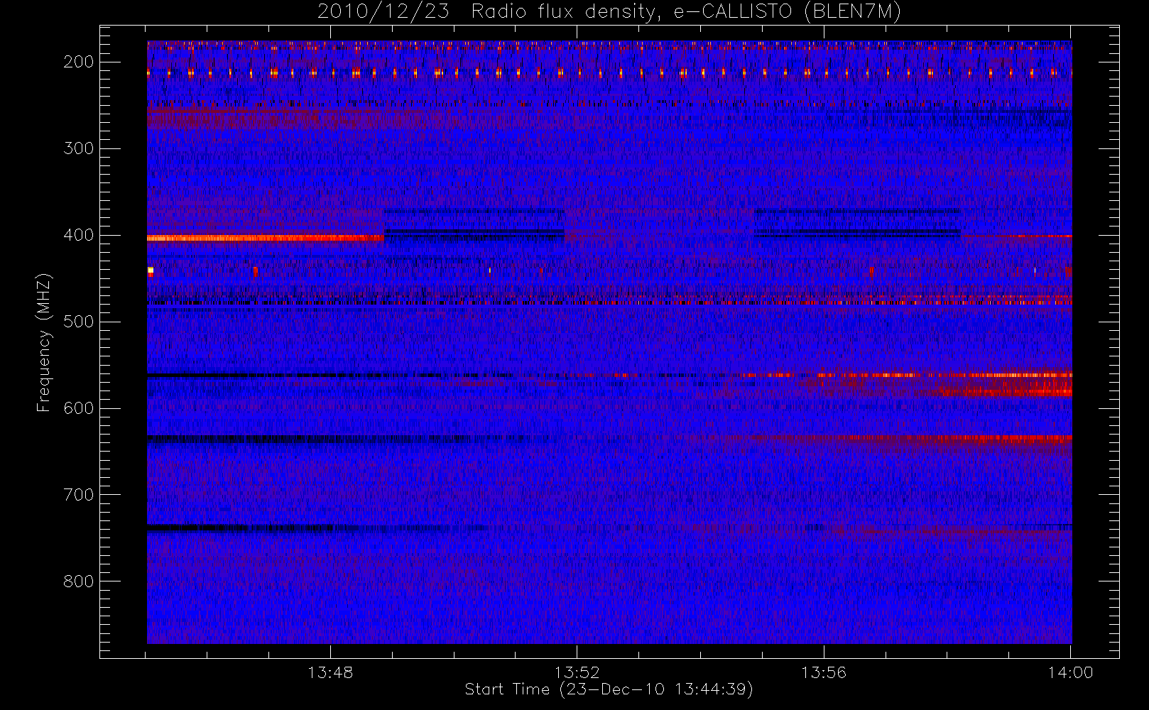Click the 400 frequency tick label

[x=79, y=235]
